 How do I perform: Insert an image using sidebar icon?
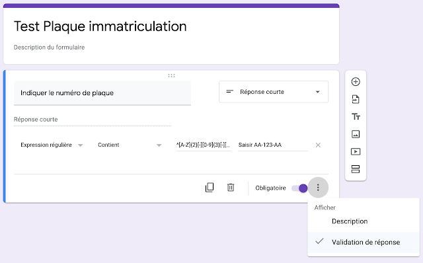point(356,134)
